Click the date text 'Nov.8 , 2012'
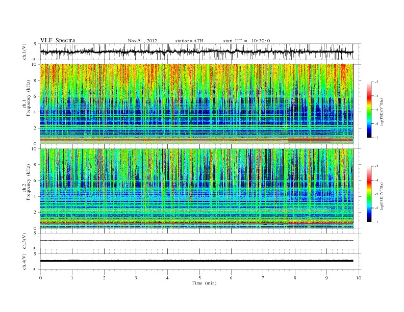This screenshot has height=312, width=404. [x=142, y=41]
